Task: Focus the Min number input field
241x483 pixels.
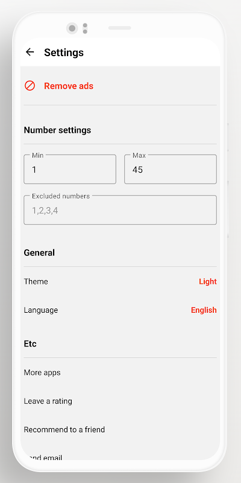Action: [x=70, y=169]
